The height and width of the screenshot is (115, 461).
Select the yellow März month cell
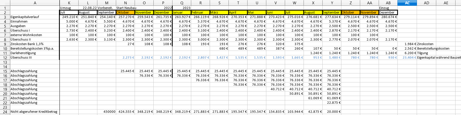pos(219,13)
